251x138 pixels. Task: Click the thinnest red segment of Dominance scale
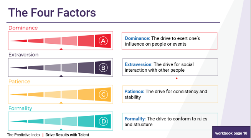click(19, 41)
